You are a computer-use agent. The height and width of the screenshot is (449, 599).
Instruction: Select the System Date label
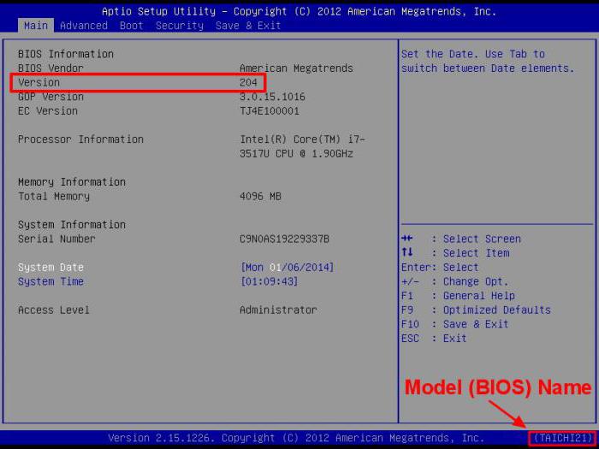click(x=50, y=267)
